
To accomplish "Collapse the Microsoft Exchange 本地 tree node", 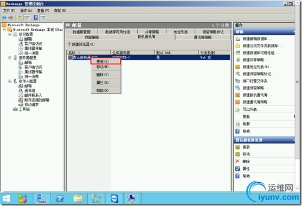I will pos(4,30).
